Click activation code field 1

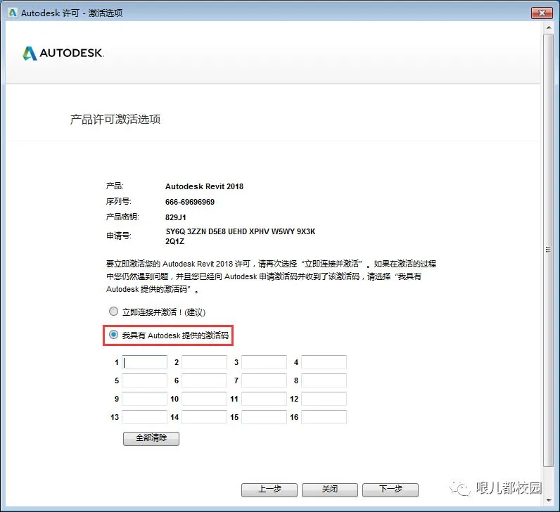point(145,362)
